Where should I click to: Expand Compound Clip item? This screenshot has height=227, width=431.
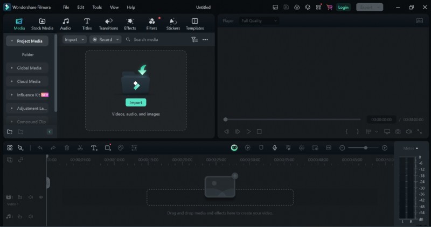[x=12, y=122]
